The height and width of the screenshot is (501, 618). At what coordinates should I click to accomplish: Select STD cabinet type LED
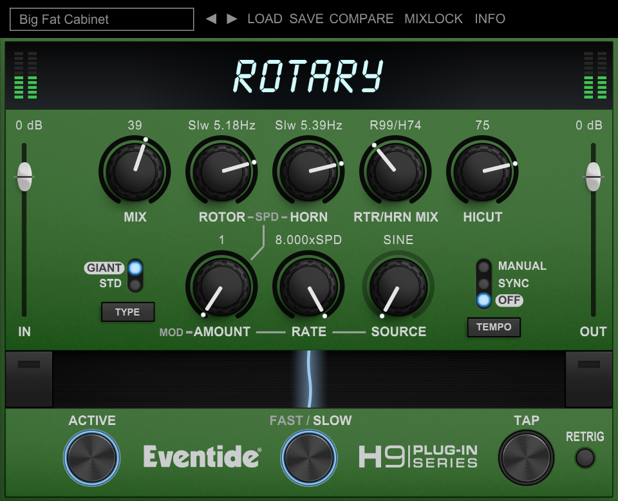(135, 284)
